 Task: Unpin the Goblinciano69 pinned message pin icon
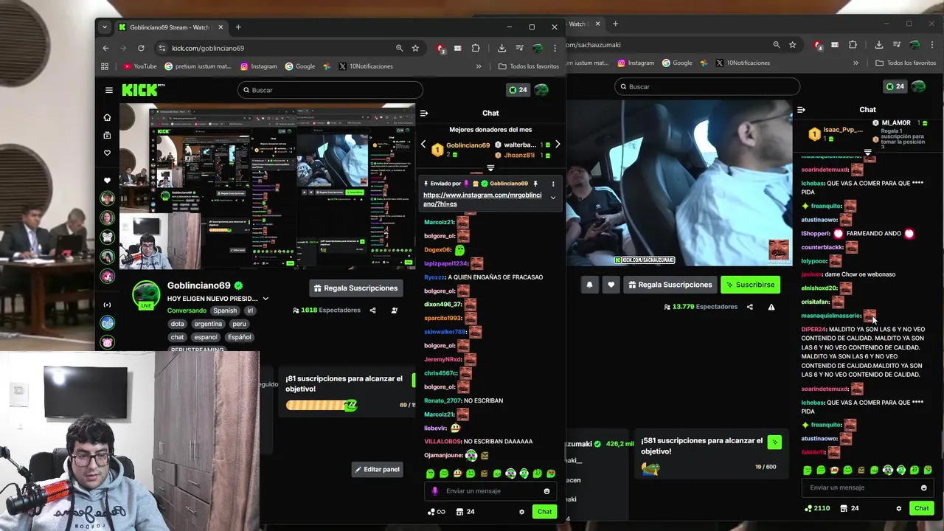coord(535,184)
